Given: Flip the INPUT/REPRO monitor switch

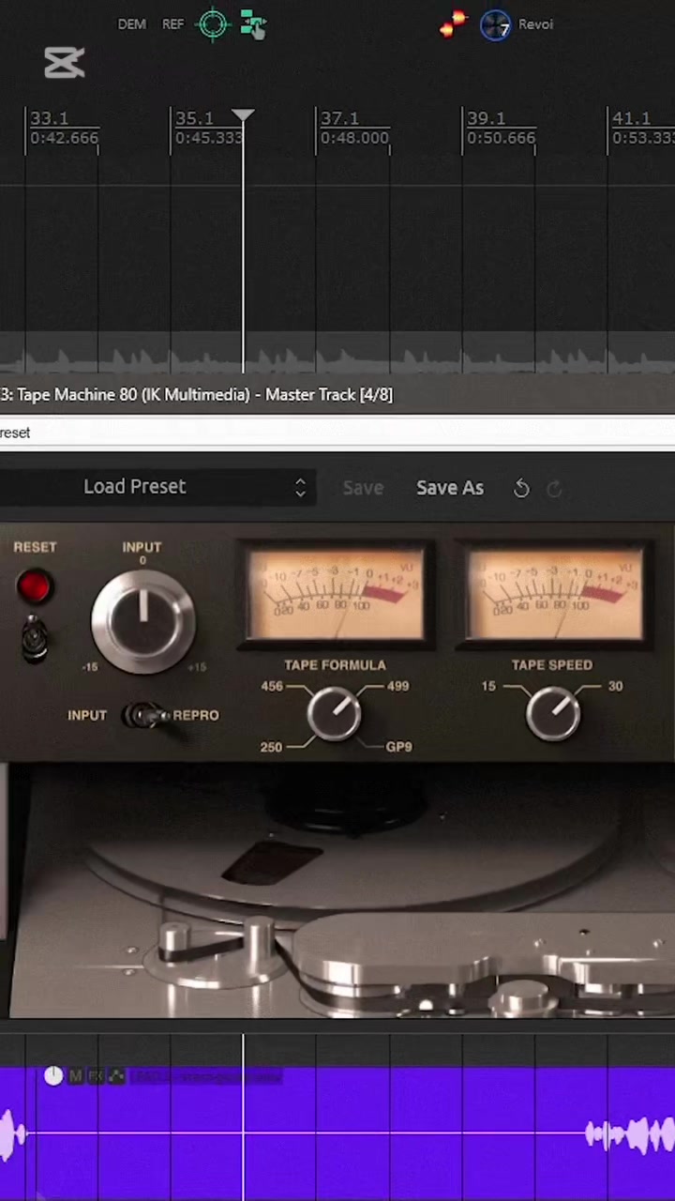Looking at the screenshot, I should [146, 716].
